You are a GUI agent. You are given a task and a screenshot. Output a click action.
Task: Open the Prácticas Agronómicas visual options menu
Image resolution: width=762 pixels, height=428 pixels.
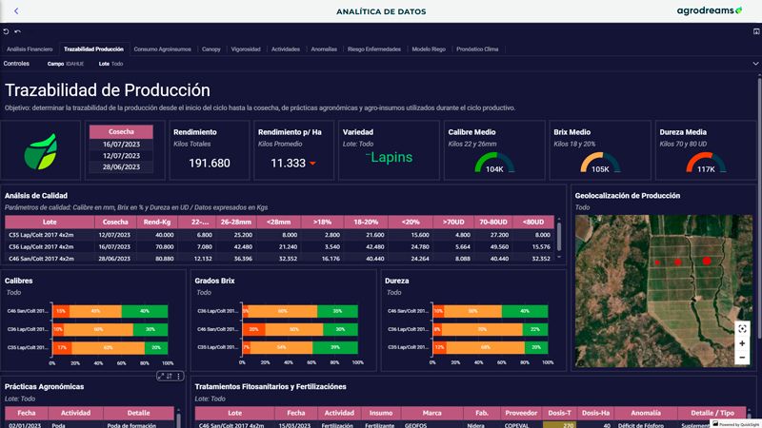[179, 377]
